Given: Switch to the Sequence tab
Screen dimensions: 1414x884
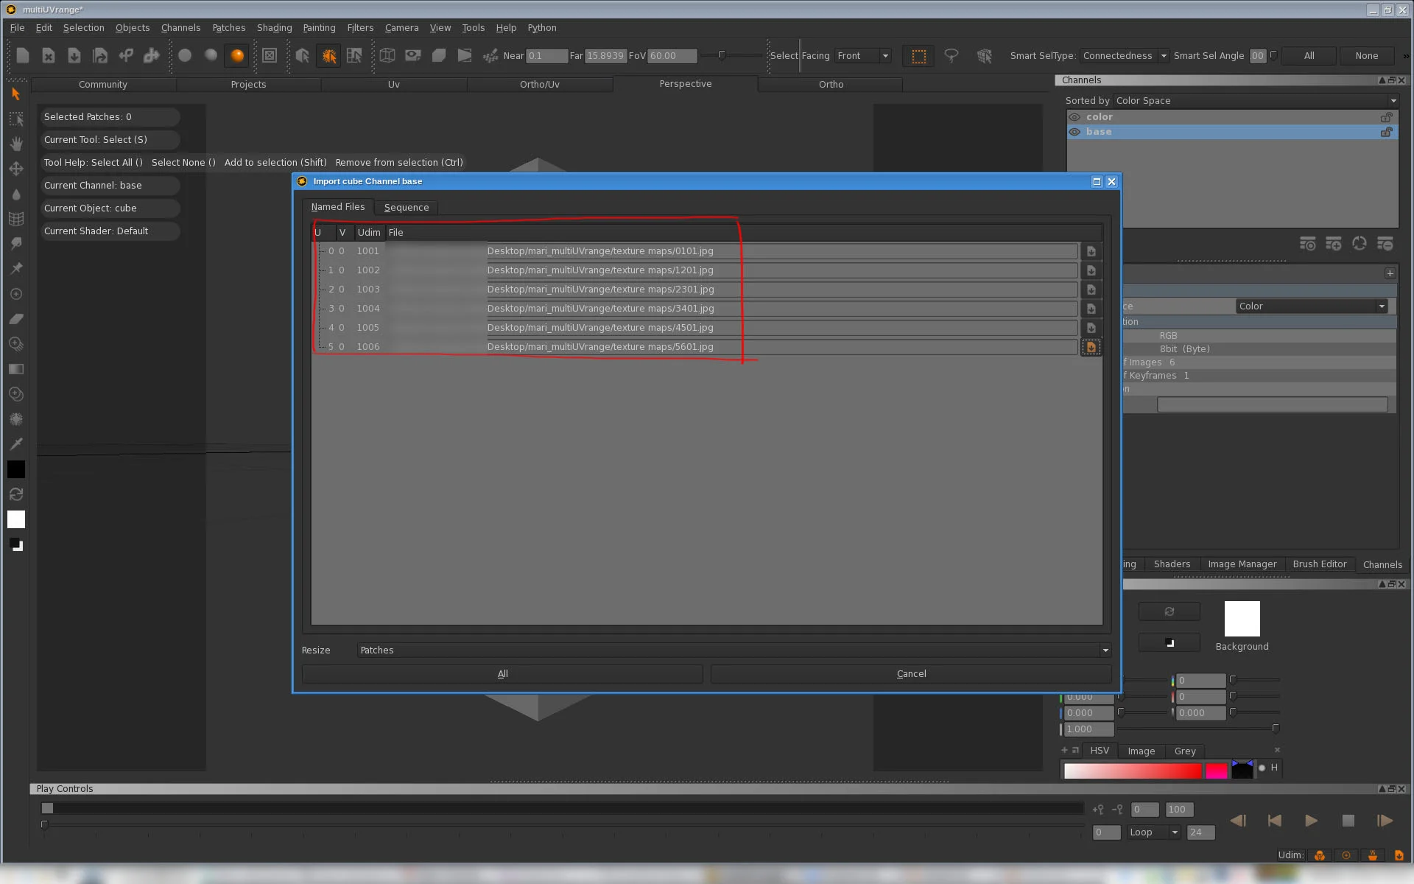Looking at the screenshot, I should (407, 208).
